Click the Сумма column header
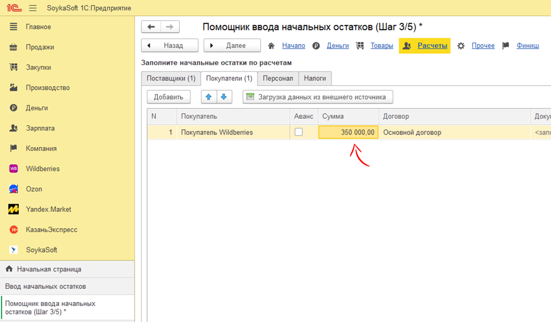 click(x=348, y=116)
